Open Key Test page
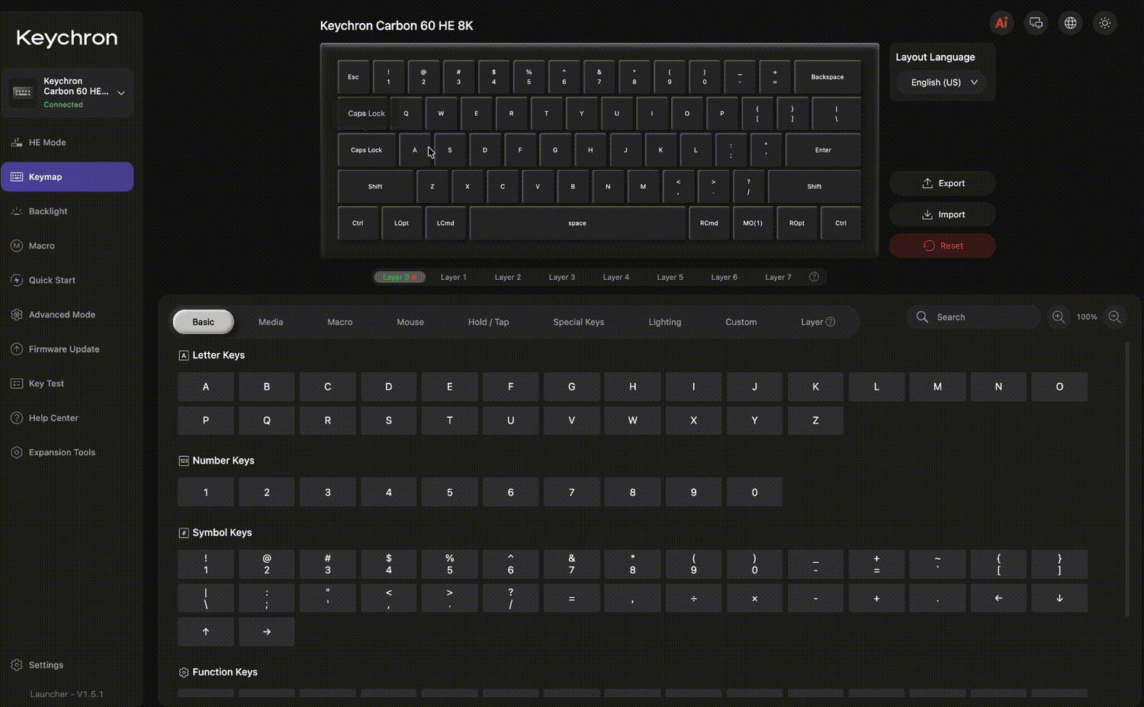1144x707 pixels. click(x=67, y=384)
